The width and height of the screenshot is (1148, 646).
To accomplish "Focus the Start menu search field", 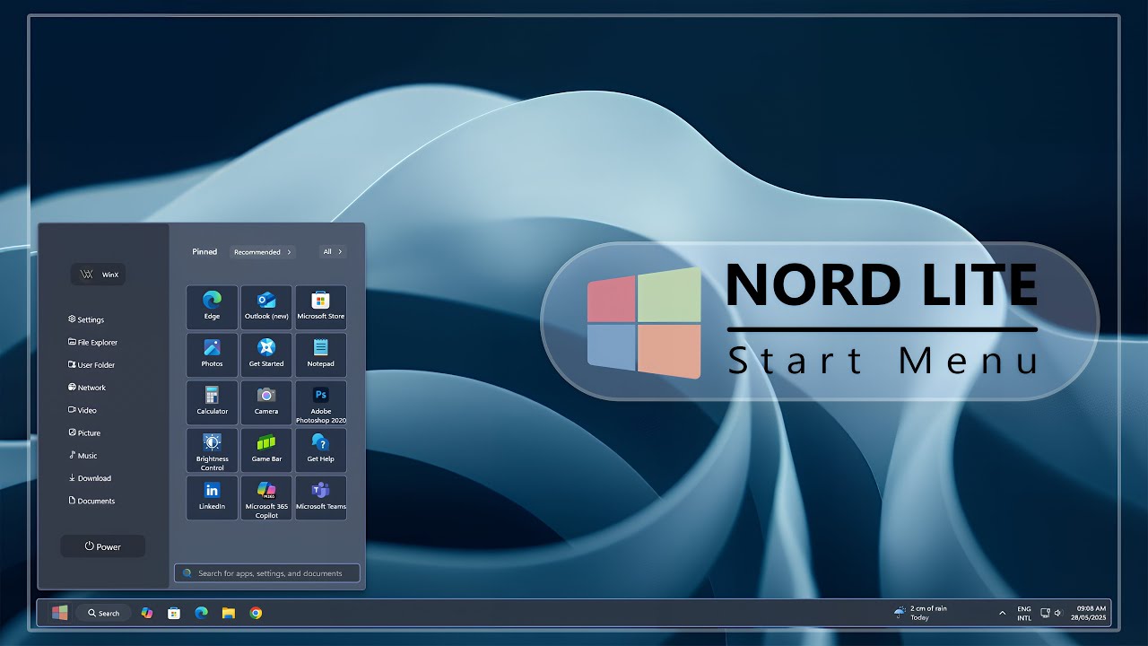I will pyautogui.click(x=267, y=572).
